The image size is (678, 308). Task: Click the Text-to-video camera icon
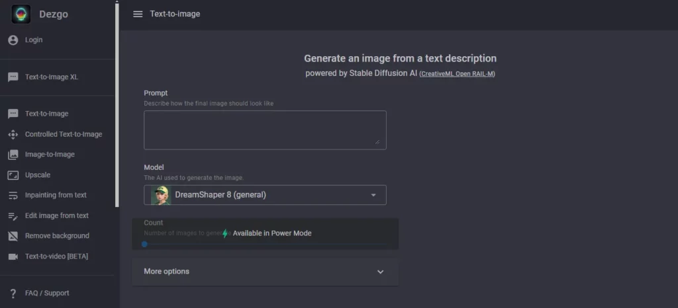pos(13,256)
